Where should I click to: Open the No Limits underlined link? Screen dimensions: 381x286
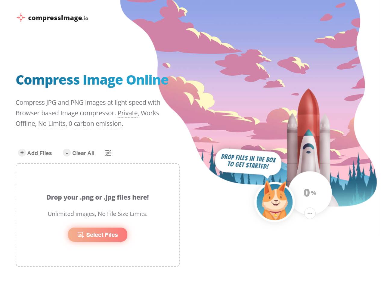[x=52, y=124]
